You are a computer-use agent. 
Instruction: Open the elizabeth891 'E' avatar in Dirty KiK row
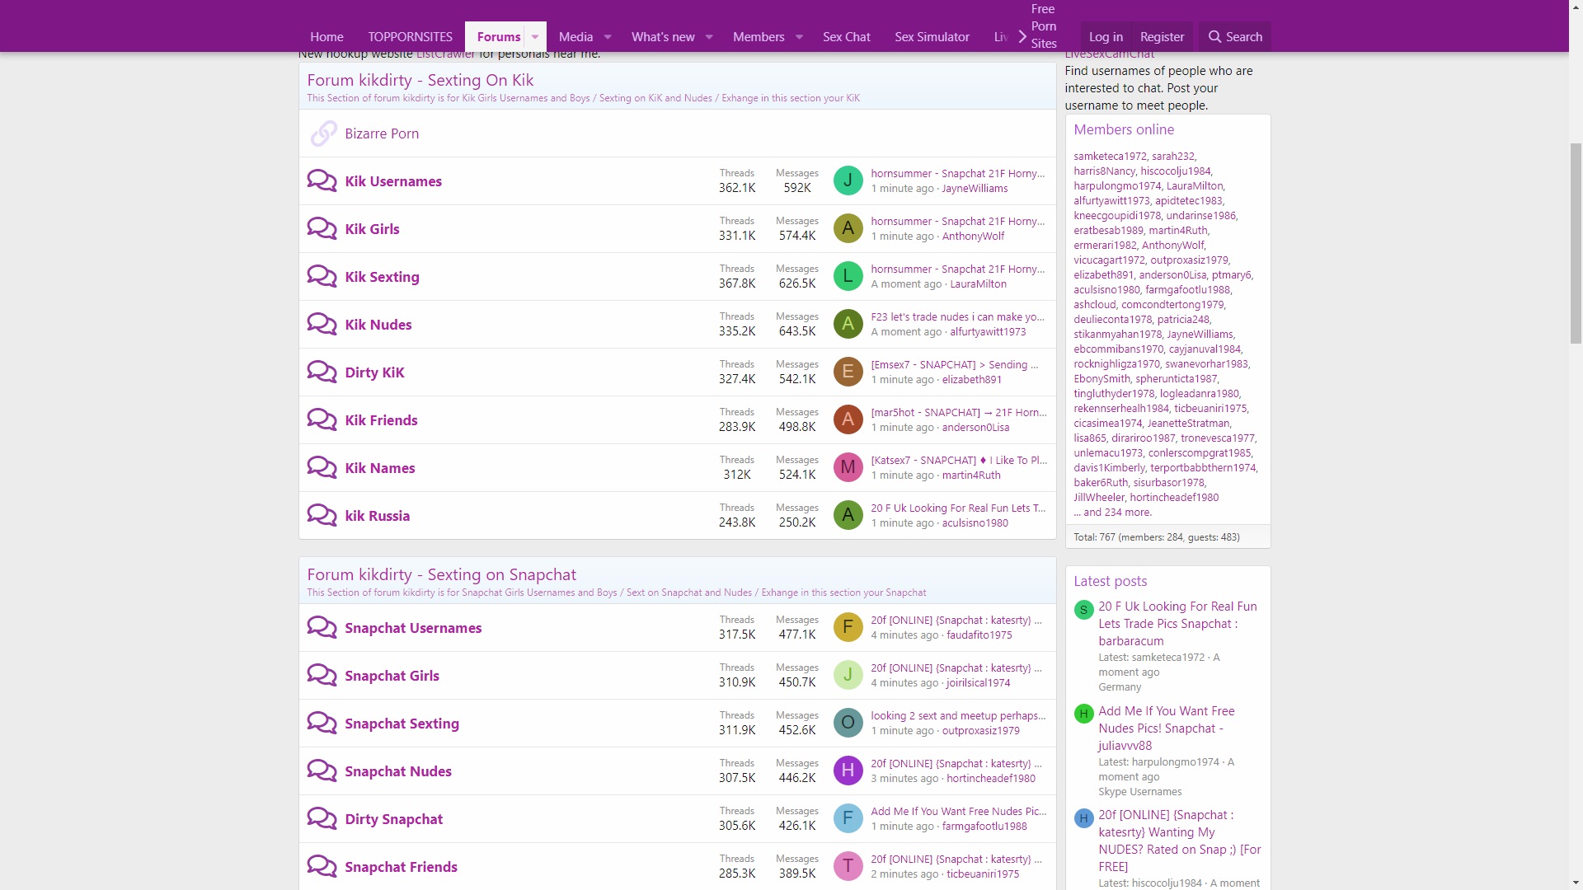coord(848,372)
